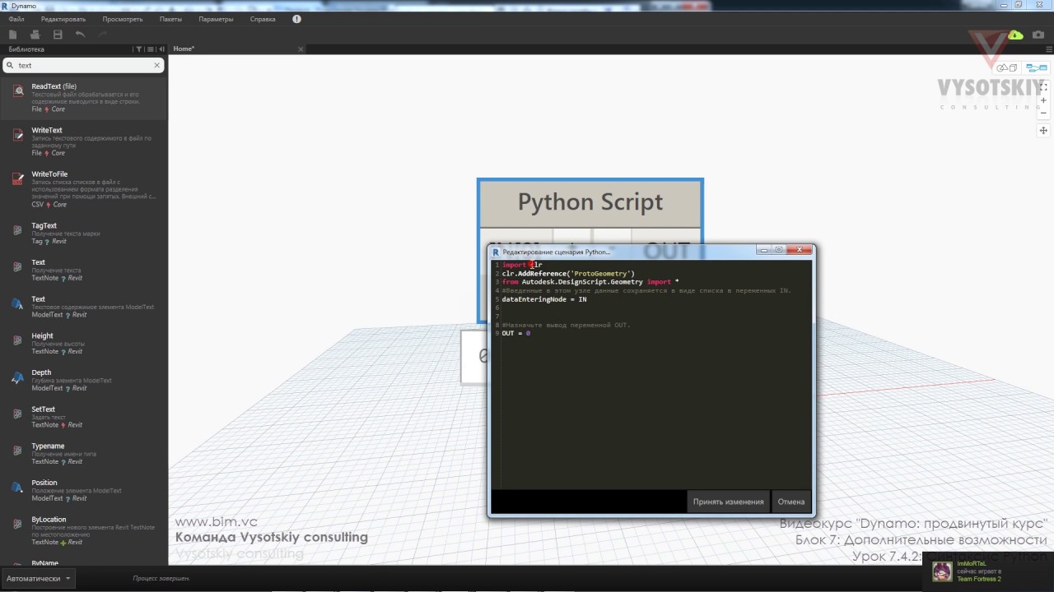Clear the library search text
Viewport: 1054px width, 592px height.
pos(157,65)
